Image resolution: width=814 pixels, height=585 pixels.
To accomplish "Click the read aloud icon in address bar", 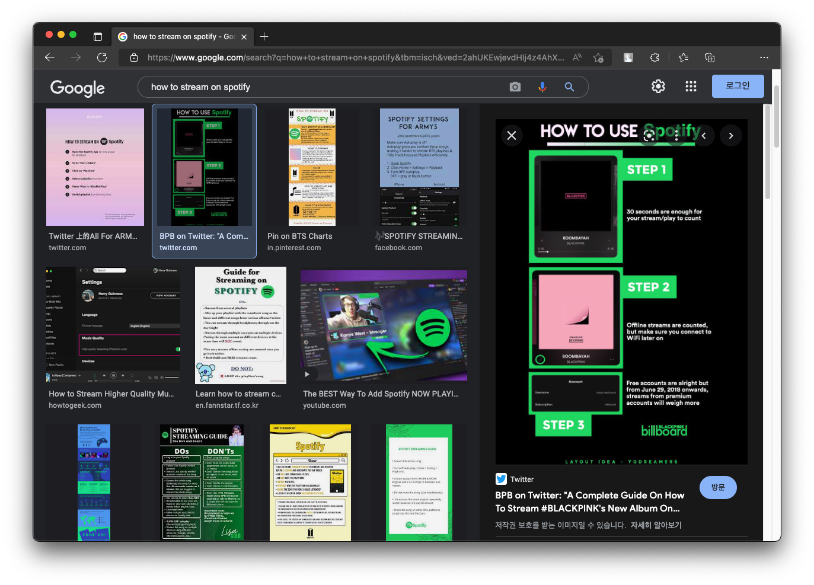I will pos(577,57).
